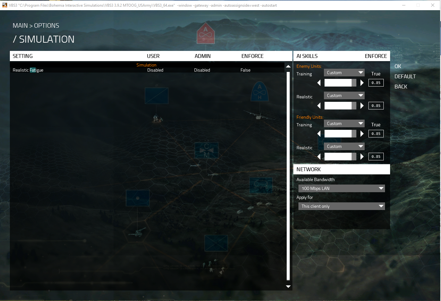This screenshot has width=441, height=301.
Task: Increase Enemy Realistic skill with right arrow
Action: pos(362,106)
